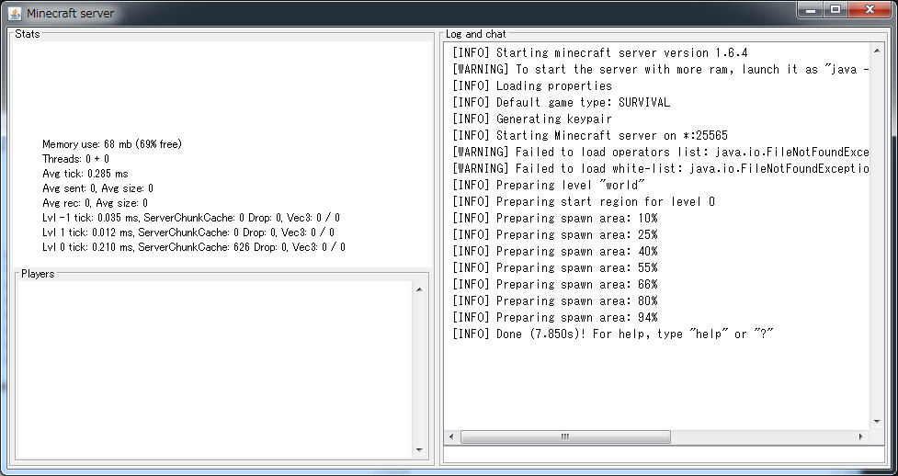898x476 pixels.
Task: Click the 'To start the server with more ram' warning
Action: (x=660, y=70)
